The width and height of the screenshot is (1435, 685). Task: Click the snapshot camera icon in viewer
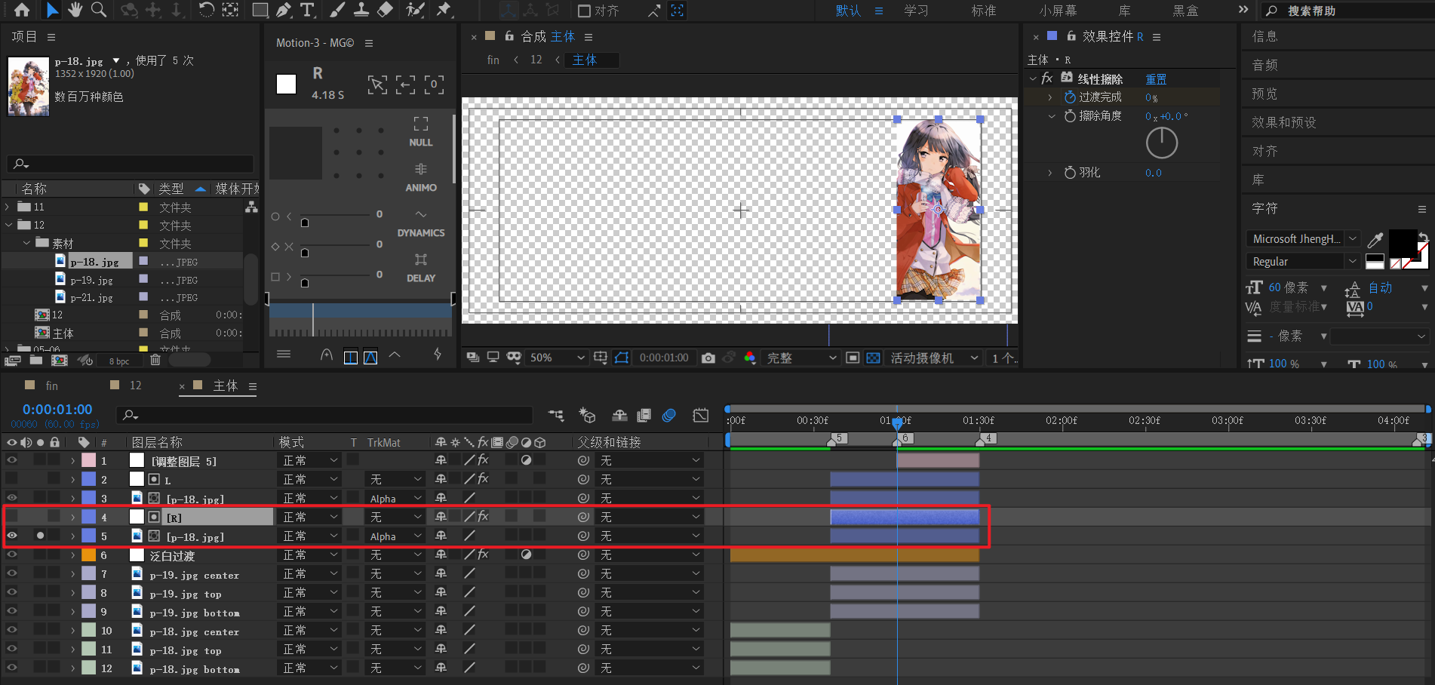708,358
